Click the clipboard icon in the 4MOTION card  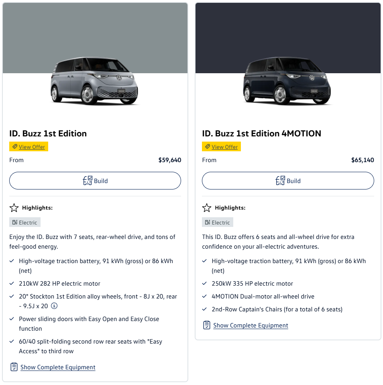pos(207,325)
